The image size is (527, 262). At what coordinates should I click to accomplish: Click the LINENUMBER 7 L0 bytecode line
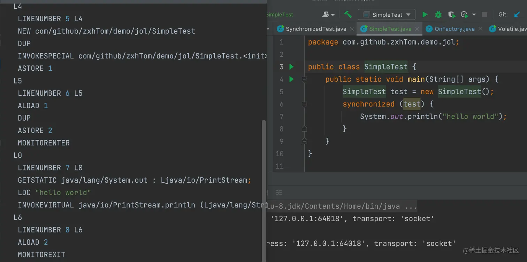pos(50,168)
